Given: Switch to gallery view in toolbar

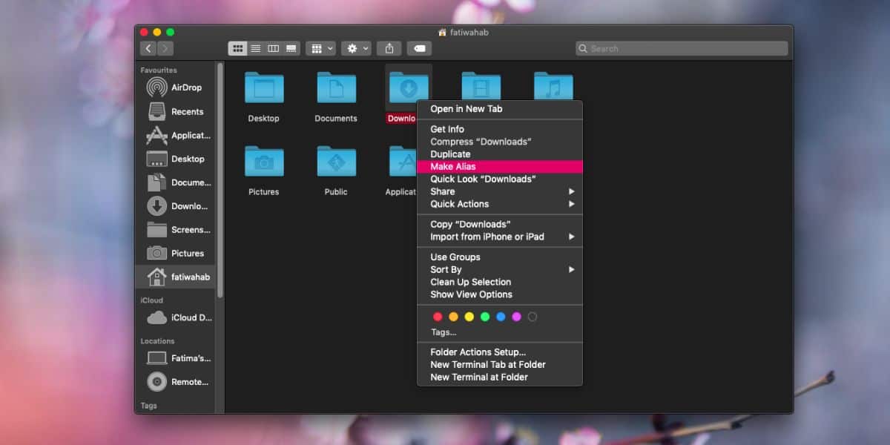Looking at the screenshot, I should click(291, 48).
